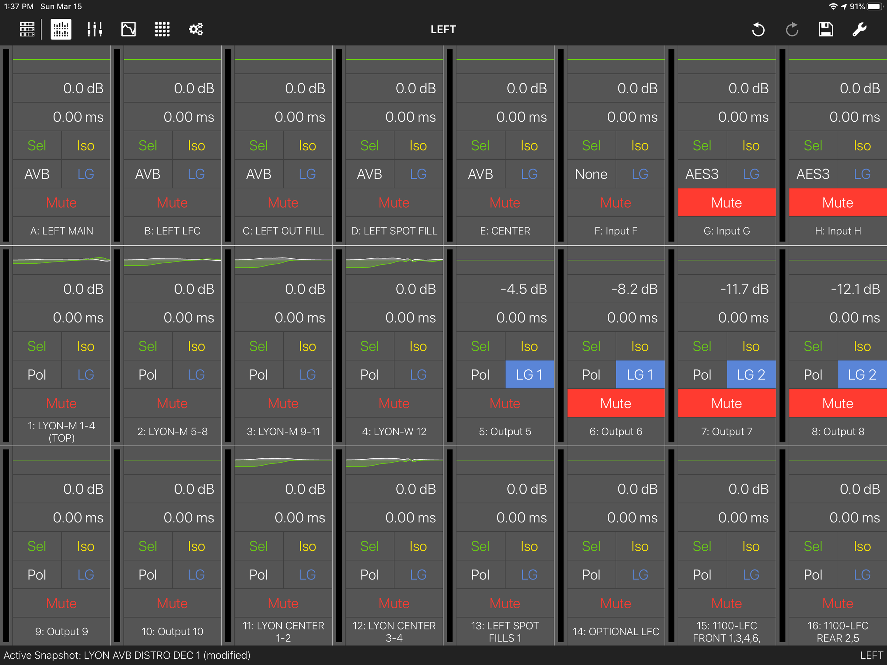Image resolution: width=887 pixels, height=665 pixels.
Task: Toggle Pol polarity on 11: LYON CENTER 1-2
Action: tap(259, 575)
